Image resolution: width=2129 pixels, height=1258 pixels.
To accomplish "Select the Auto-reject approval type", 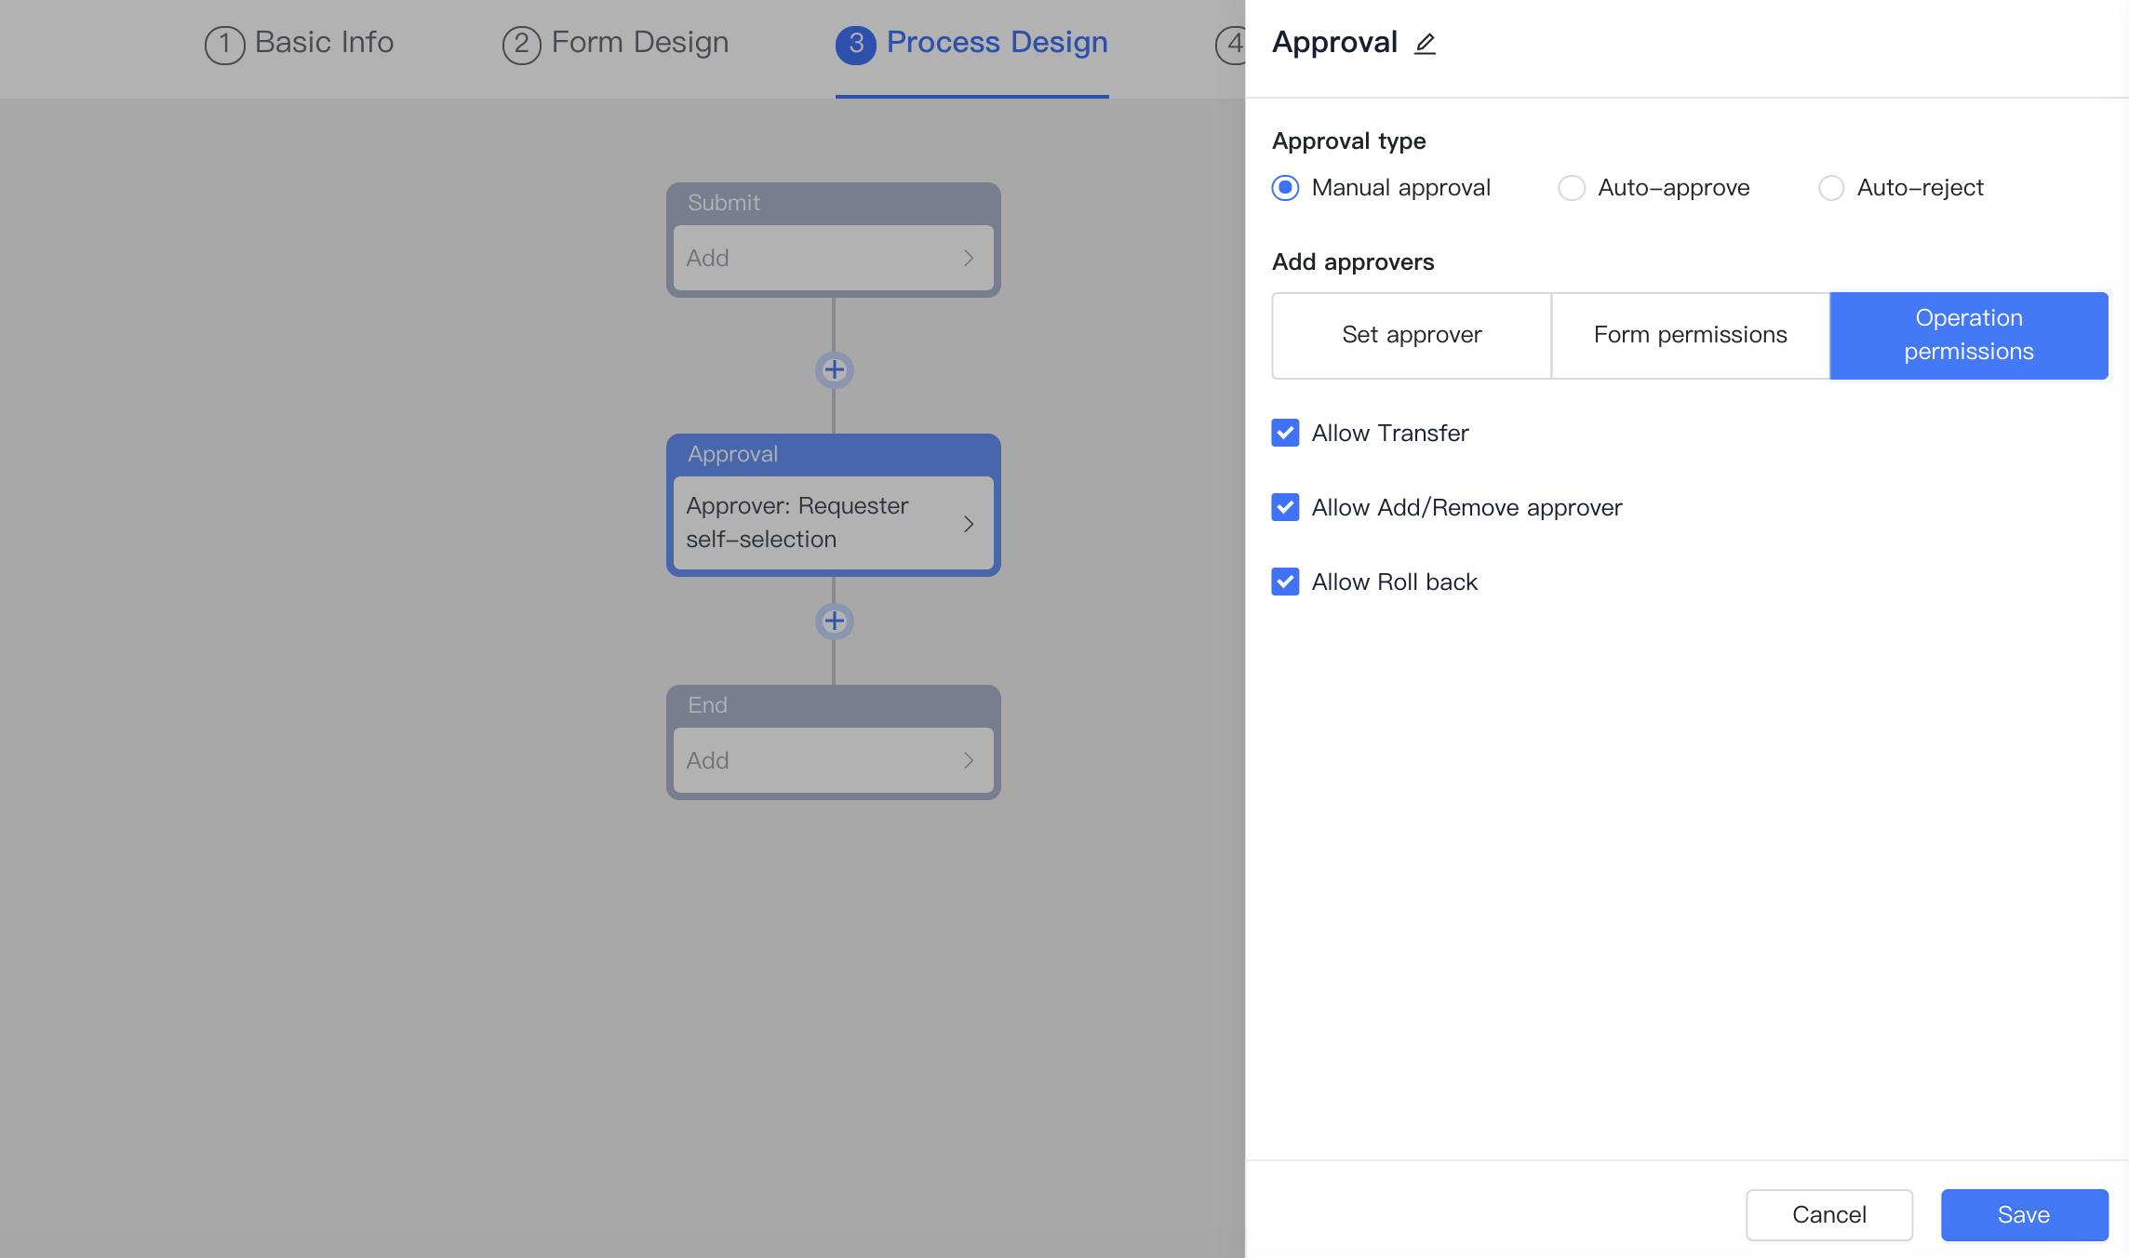I will click(x=1831, y=187).
